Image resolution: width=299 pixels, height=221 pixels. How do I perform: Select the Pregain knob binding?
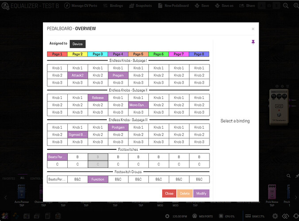pos(118,75)
